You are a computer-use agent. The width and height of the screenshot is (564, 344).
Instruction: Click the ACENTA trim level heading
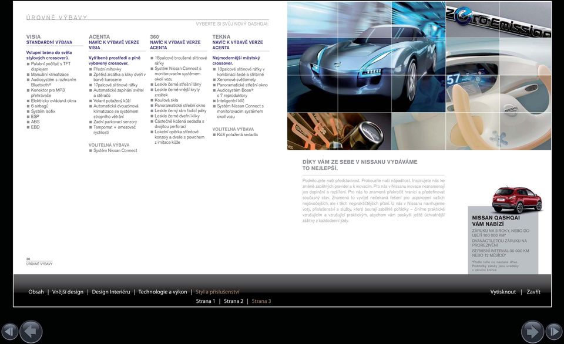99,36
